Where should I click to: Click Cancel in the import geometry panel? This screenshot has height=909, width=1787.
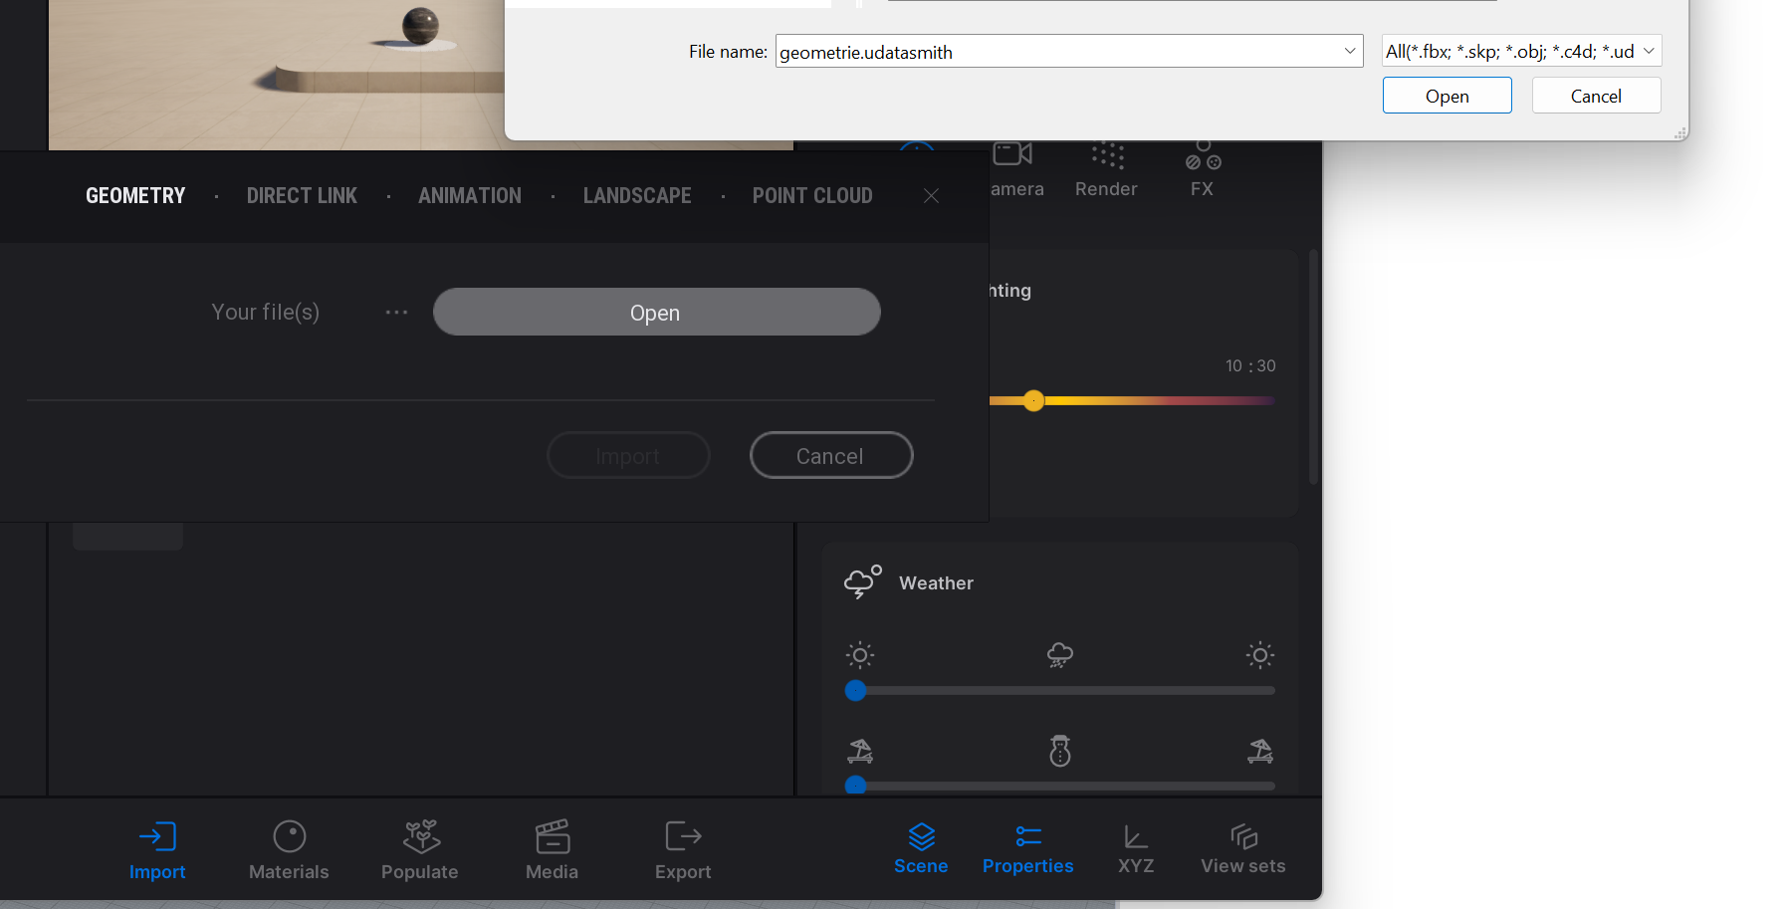coord(830,456)
